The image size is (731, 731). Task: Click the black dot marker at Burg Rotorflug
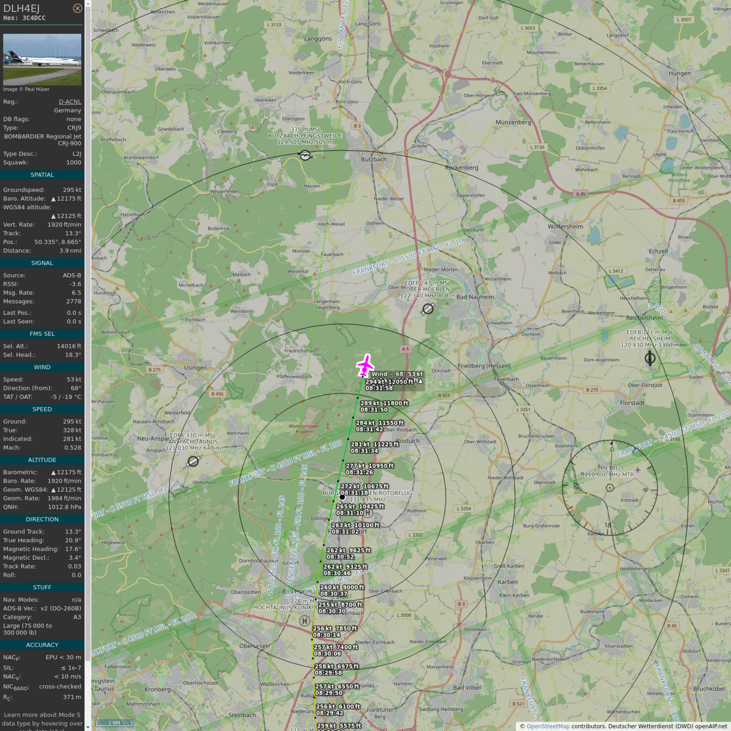pos(342,497)
